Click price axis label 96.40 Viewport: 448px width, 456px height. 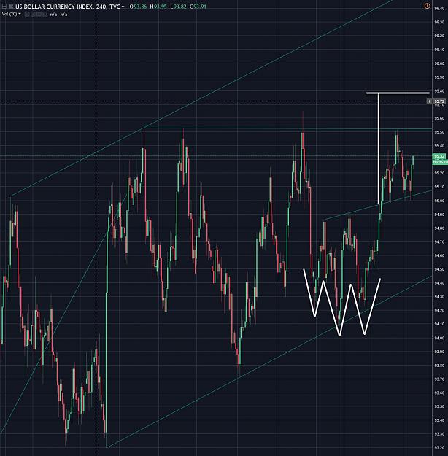pos(439,9)
